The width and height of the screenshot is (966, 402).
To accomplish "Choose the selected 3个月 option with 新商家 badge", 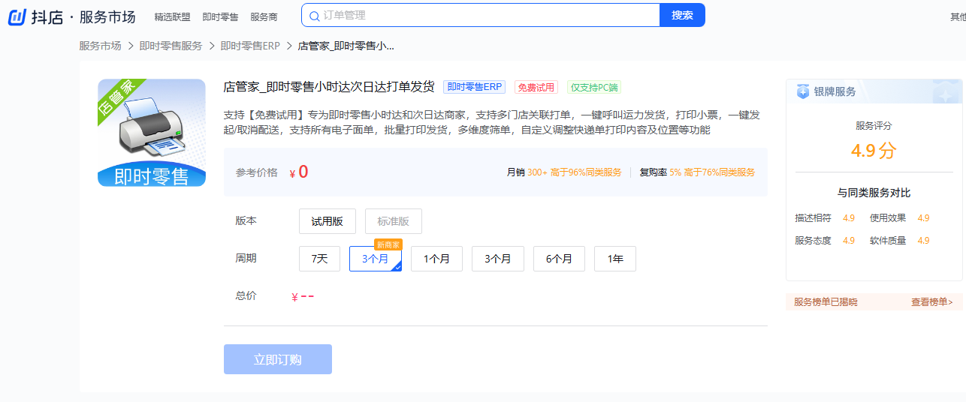I will [x=376, y=259].
